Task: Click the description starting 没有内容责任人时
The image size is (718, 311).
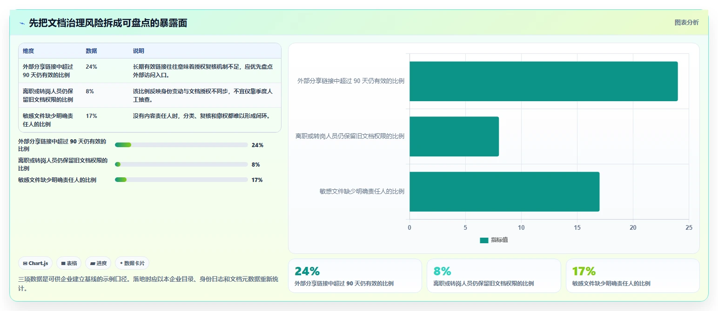Action: click(201, 116)
